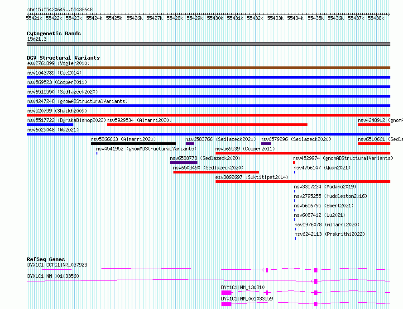Click the black nsv5866663 variant bar
This screenshot has height=309, width=403.
tap(134, 144)
